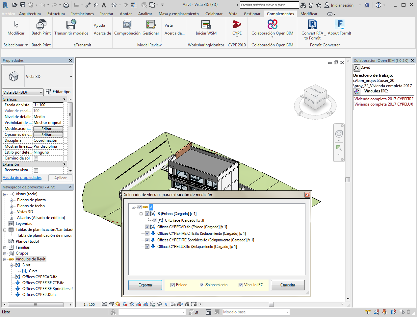This screenshot has width=417, height=317.
Task: Enable Camino de sol checkbox
Action: pos(36,158)
